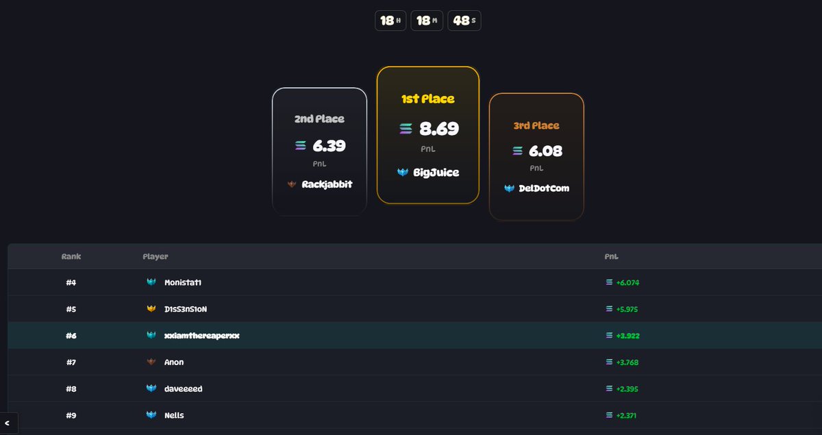
Task: Select the Player column header
Action: click(155, 256)
